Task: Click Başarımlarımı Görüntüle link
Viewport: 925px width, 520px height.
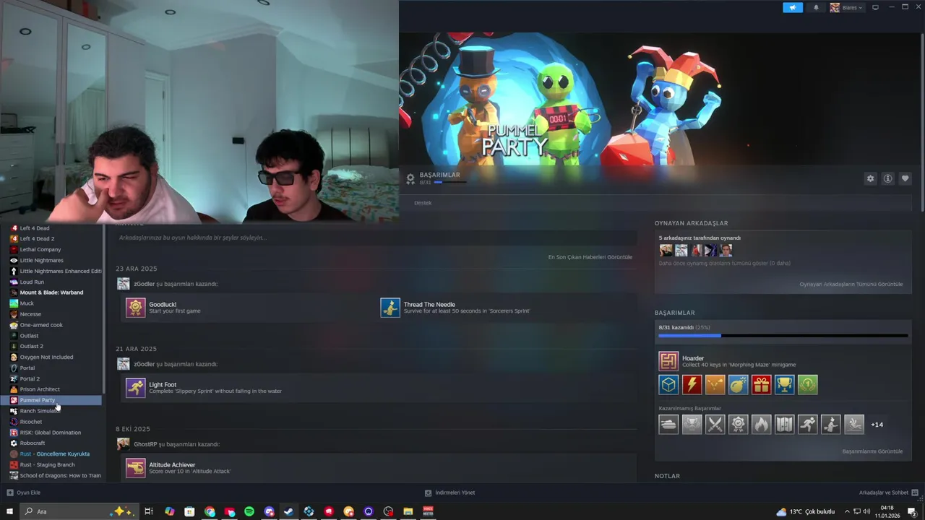Action: (x=872, y=451)
